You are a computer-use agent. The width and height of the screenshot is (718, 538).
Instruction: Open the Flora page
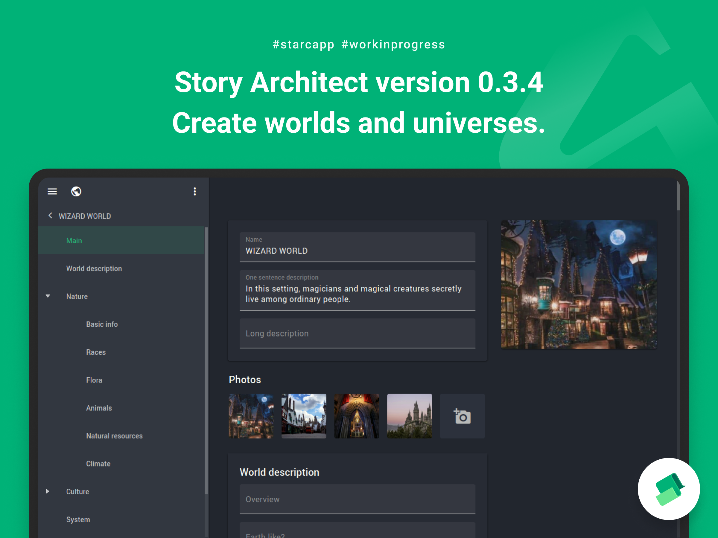pos(121,380)
